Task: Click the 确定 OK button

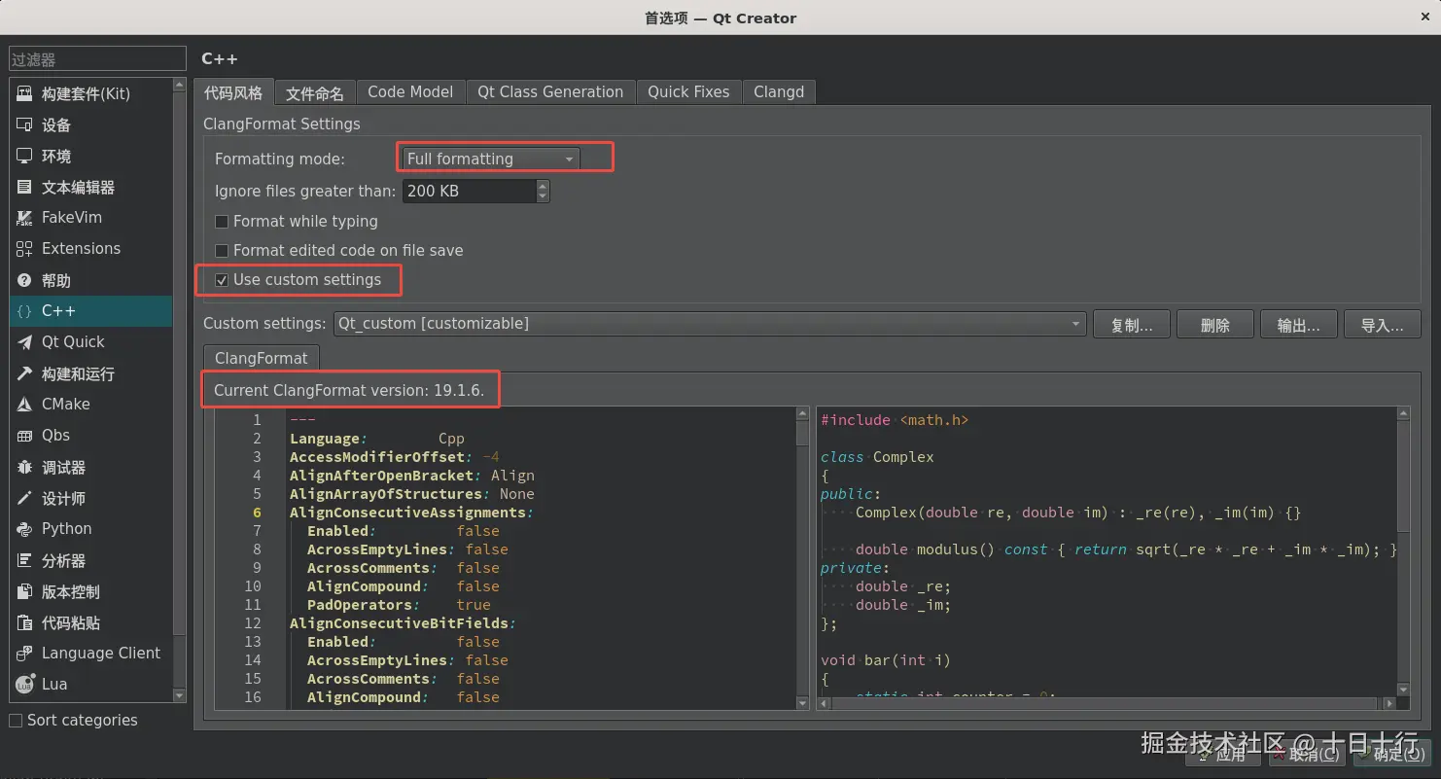Action: (1390, 754)
